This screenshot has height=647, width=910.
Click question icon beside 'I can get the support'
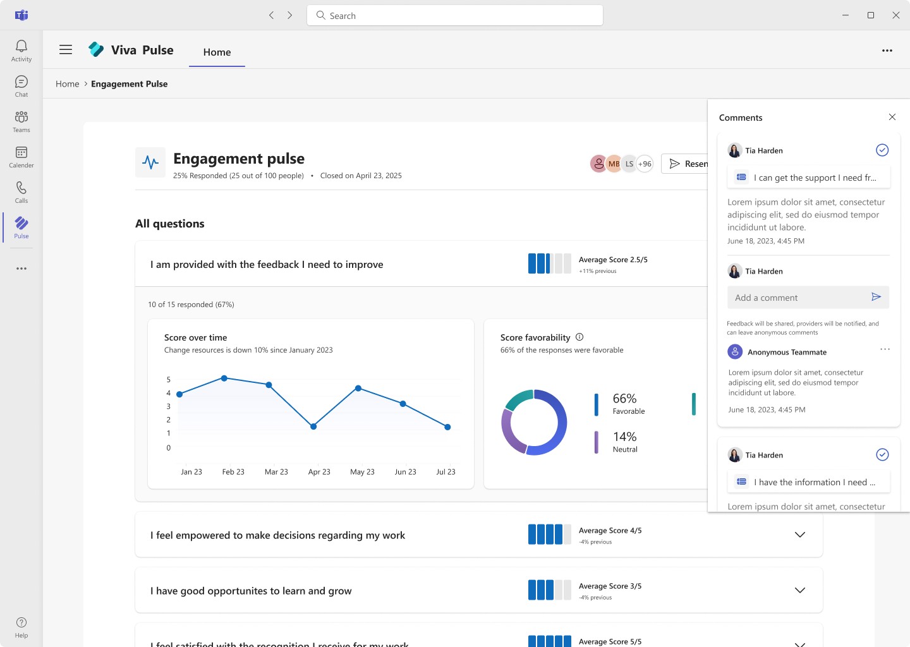click(742, 178)
